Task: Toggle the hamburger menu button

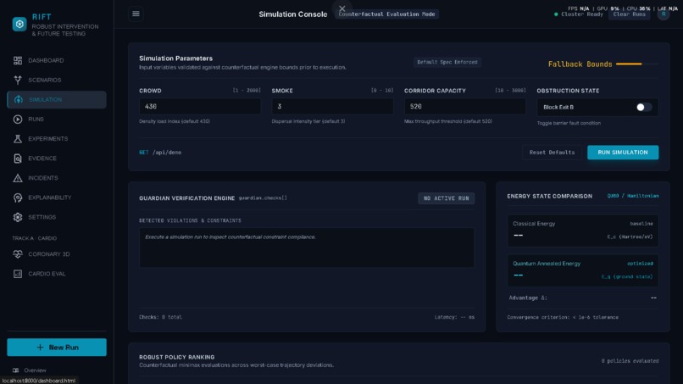Action: tap(136, 14)
